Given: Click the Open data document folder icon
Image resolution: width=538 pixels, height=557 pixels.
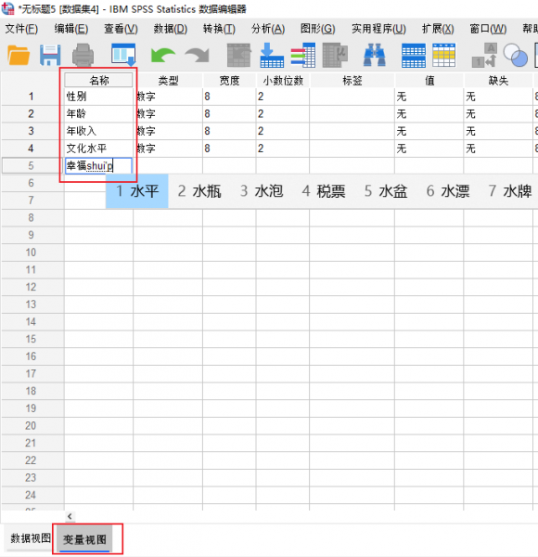Looking at the screenshot, I should (x=19, y=56).
